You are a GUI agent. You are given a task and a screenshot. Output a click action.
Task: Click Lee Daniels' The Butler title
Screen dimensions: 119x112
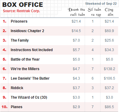(x=30, y=78)
